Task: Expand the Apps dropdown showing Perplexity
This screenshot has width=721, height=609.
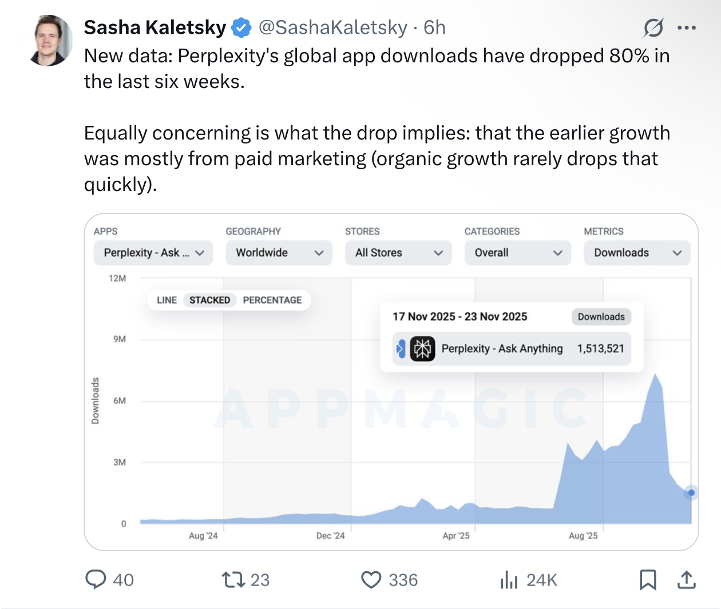Action: tap(153, 253)
